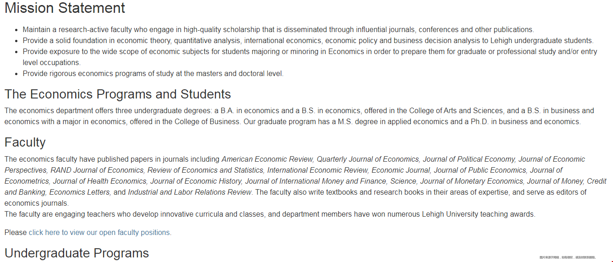Click the Faculty section heading

click(25, 142)
